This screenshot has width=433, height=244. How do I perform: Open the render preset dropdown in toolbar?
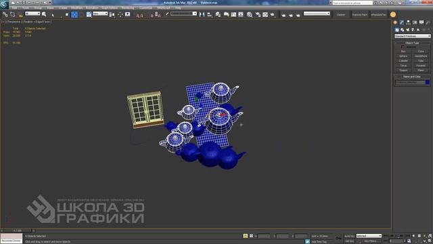(317, 14)
